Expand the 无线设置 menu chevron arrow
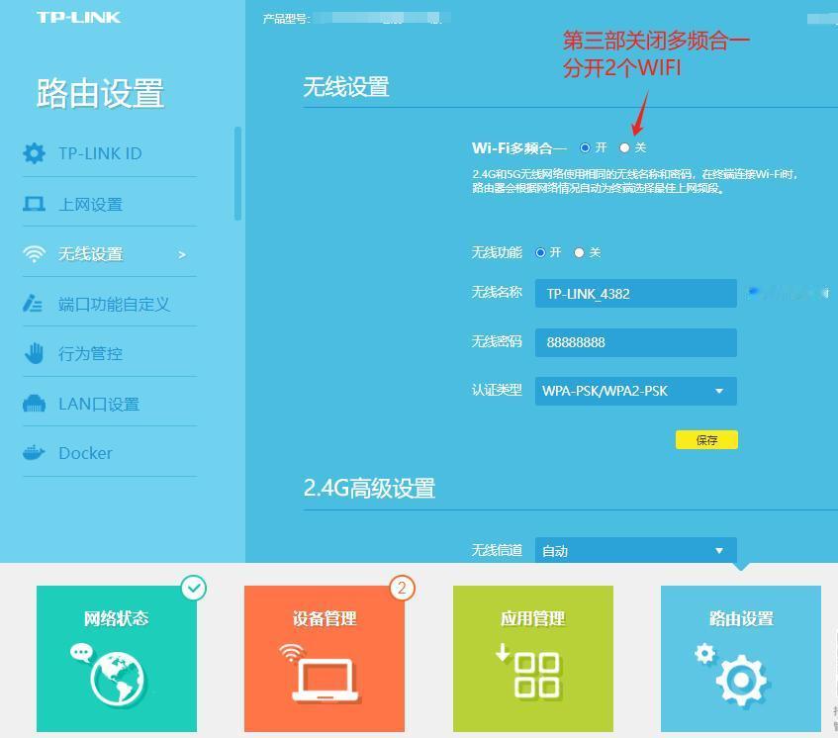This screenshot has height=738, width=838. 182,255
